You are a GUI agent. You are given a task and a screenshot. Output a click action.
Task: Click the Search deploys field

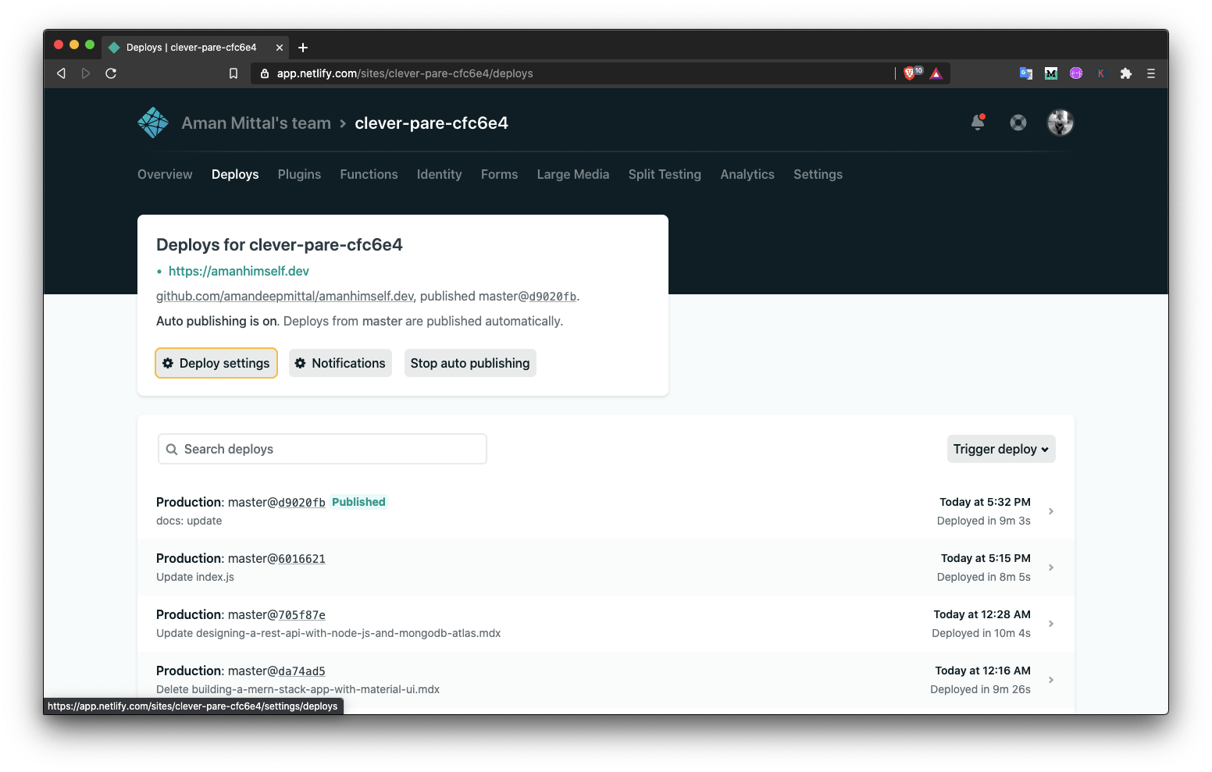323,449
